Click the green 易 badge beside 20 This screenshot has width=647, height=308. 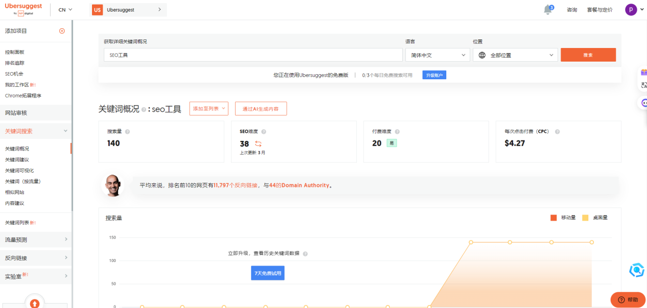392,143
